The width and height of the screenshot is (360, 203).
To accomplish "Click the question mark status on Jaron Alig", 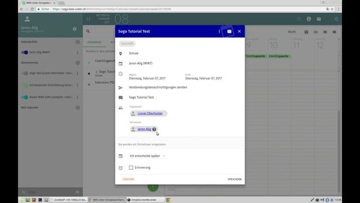I will click(154, 129).
